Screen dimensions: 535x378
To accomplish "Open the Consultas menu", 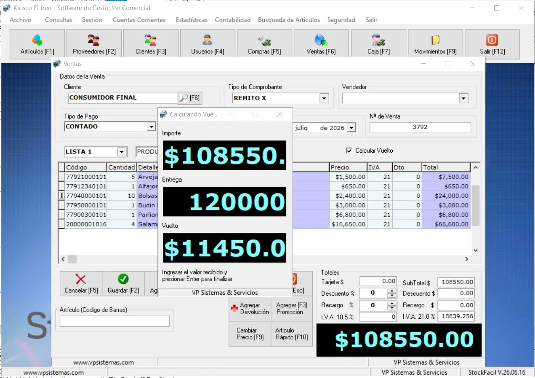I will pyautogui.click(x=59, y=20).
